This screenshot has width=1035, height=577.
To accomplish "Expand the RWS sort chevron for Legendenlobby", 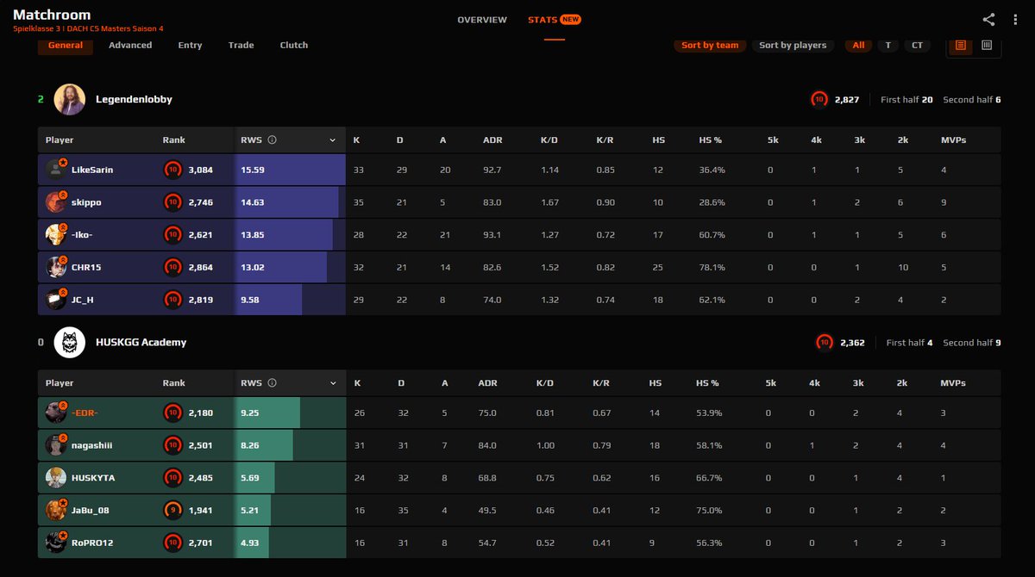I will click(x=333, y=140).
